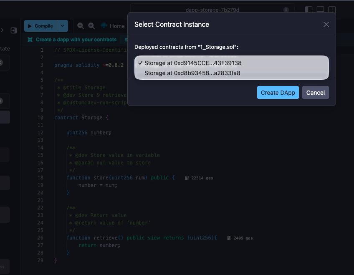
Task: Click the 'return number;' code line
Action: click(x=99, y=245)
